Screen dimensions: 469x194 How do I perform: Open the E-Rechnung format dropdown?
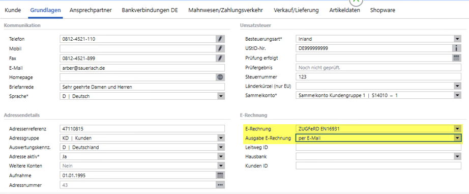tap(457, 129)
